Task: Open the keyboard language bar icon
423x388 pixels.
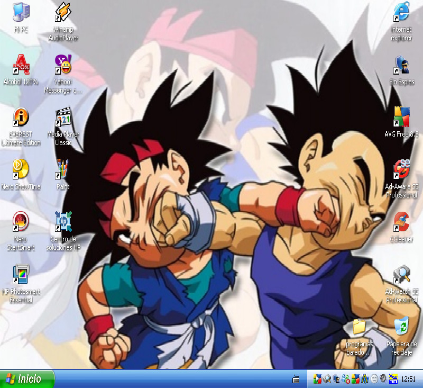Action: [296, 379]
